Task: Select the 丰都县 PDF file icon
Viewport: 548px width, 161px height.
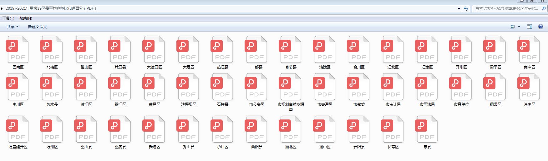Action: (256, 49)
